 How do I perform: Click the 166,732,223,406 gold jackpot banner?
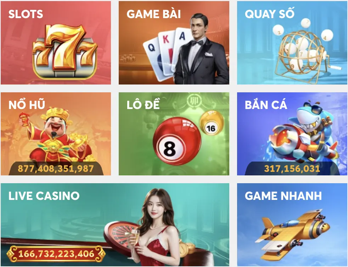click(56, 254)
